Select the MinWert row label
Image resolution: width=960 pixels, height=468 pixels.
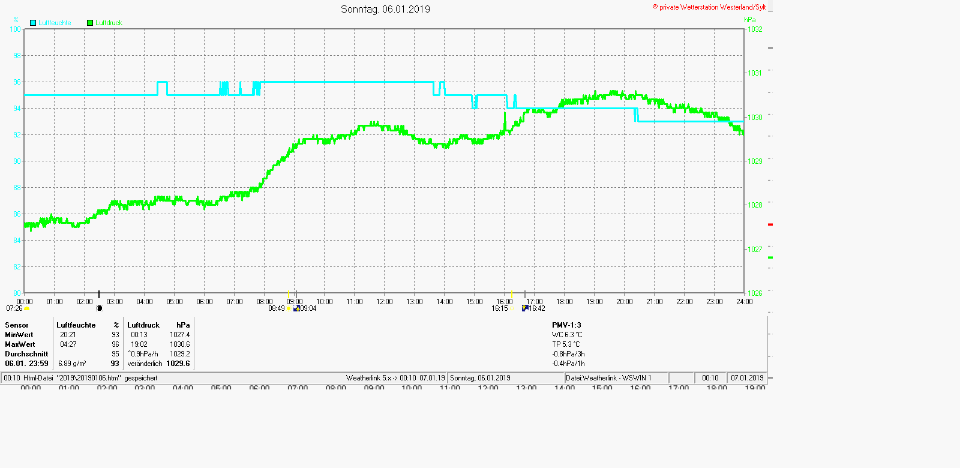pyautogui.click(x=19, y=335)
